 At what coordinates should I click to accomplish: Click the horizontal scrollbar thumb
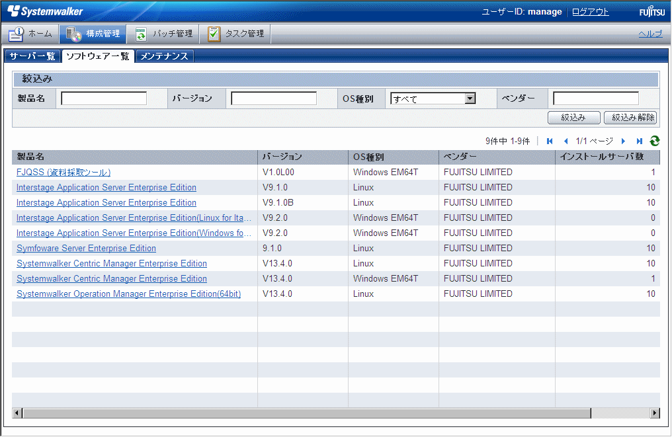[x=307, y=413]
